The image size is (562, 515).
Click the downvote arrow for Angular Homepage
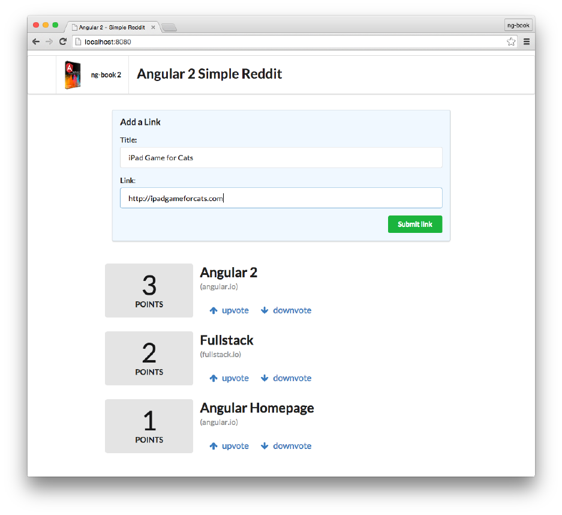265,447
